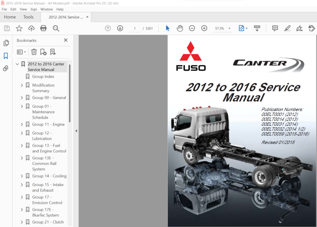The image size is (317, 227).
Task: Close the 2012-2016 Service document tab
Action: [87, 17]
